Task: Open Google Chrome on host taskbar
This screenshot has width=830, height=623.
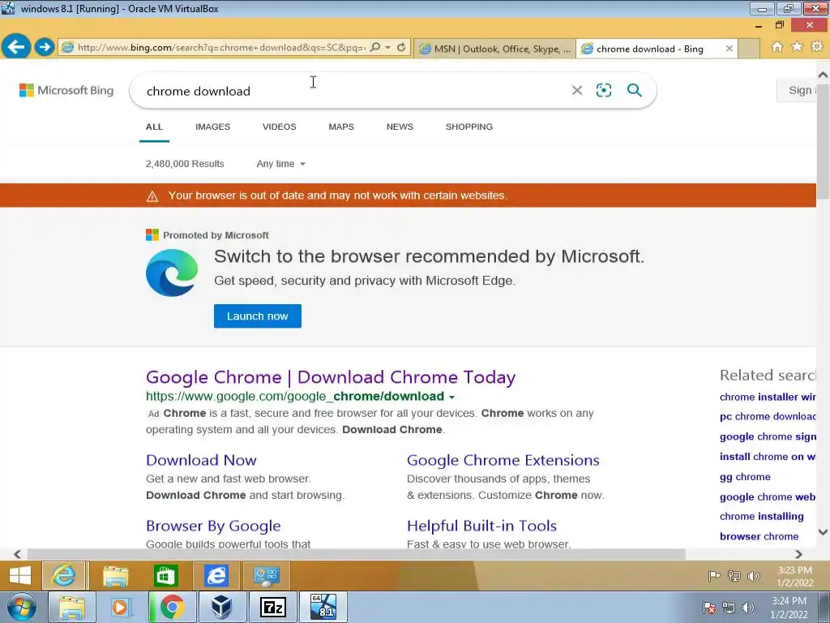Action: click(x=173, y=607)
